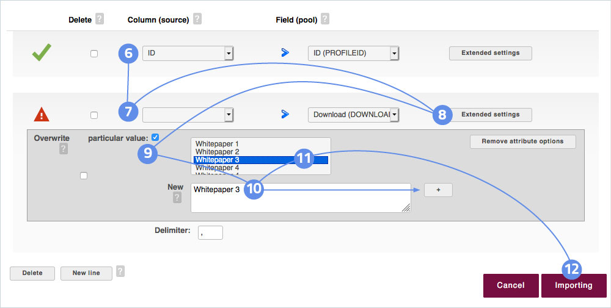Click help icon beside Column (source) header

(x=197, y=20)
